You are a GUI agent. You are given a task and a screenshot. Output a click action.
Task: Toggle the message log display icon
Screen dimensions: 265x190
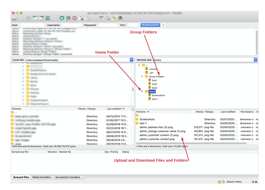[29, 18]
